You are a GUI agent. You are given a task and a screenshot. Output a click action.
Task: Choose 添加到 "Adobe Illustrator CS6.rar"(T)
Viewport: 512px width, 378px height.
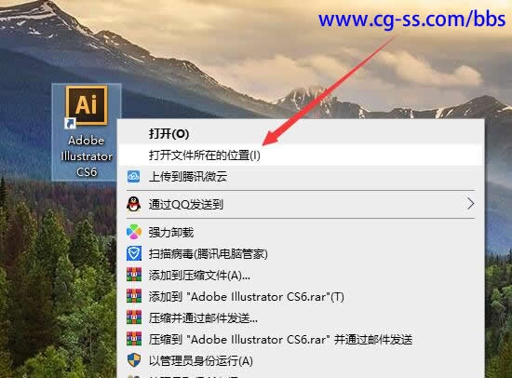[246, 297]
